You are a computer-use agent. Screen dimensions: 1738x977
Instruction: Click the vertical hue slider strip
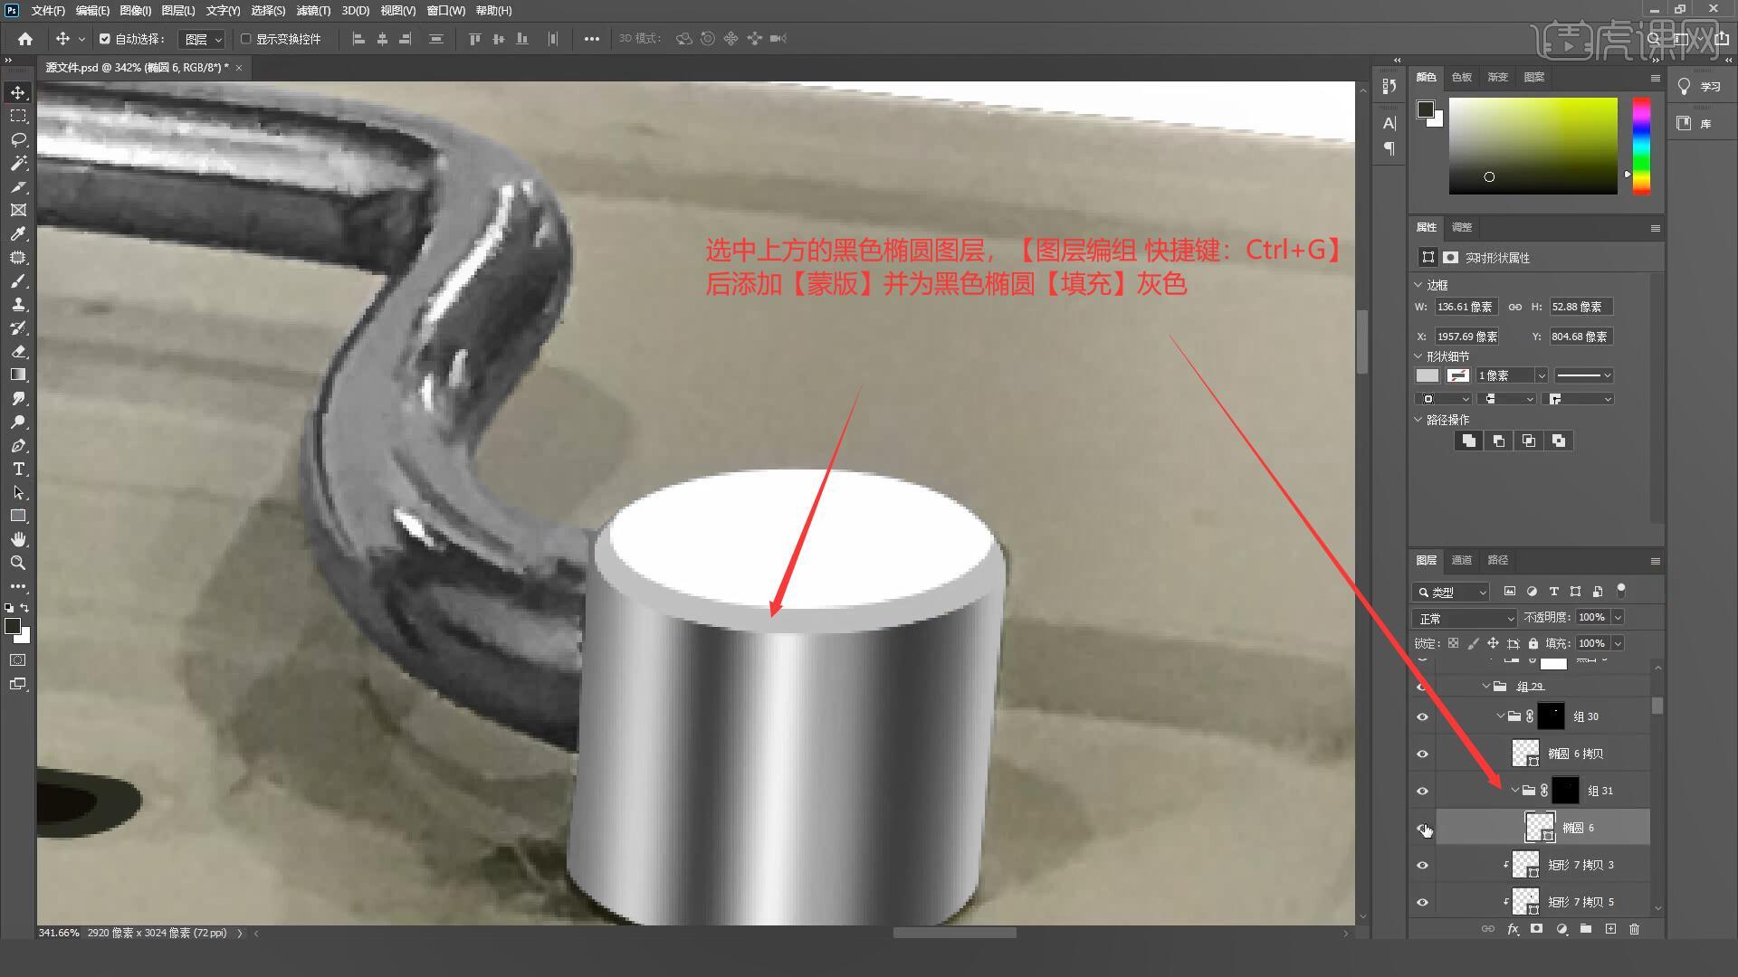pos(1641,145)
